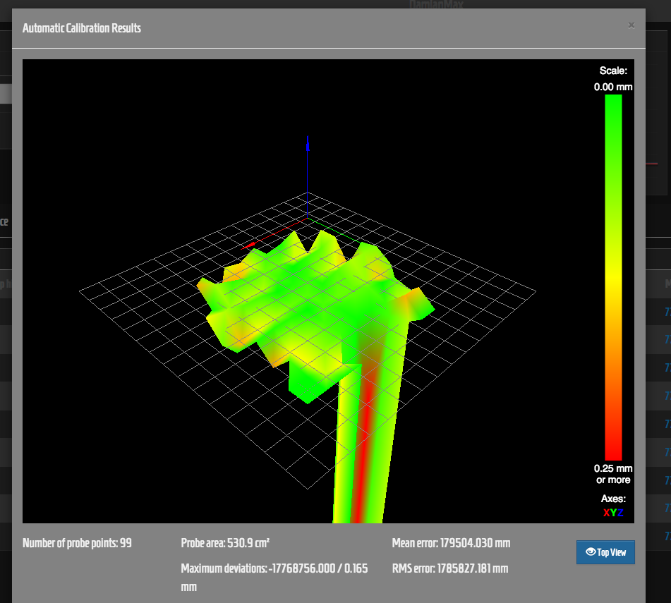Click the 0.00 mm scale label
Screen dimensions: 671x603
pos(612,87)
